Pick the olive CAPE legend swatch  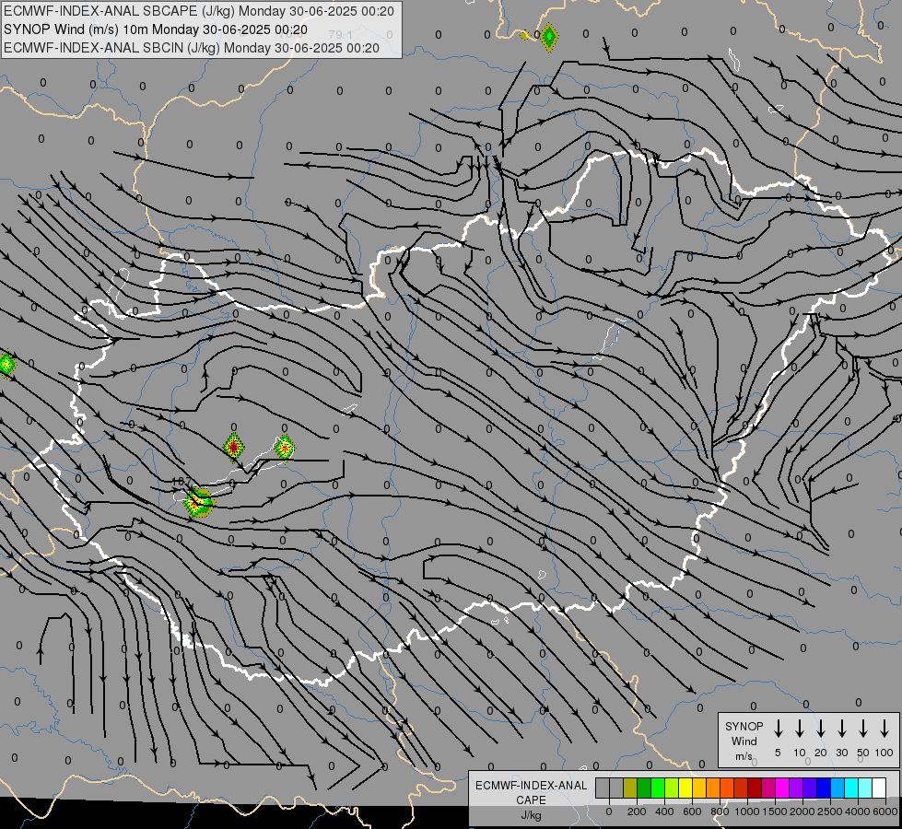coord(630,788)
